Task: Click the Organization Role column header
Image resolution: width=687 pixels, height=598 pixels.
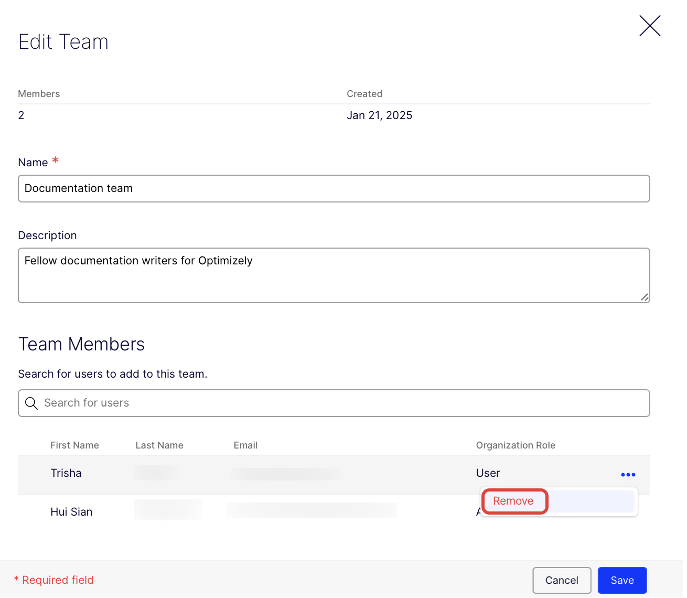Action: 515,445
